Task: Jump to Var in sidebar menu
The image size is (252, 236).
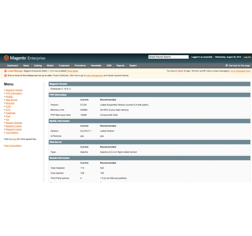Action: click(8, 119)
